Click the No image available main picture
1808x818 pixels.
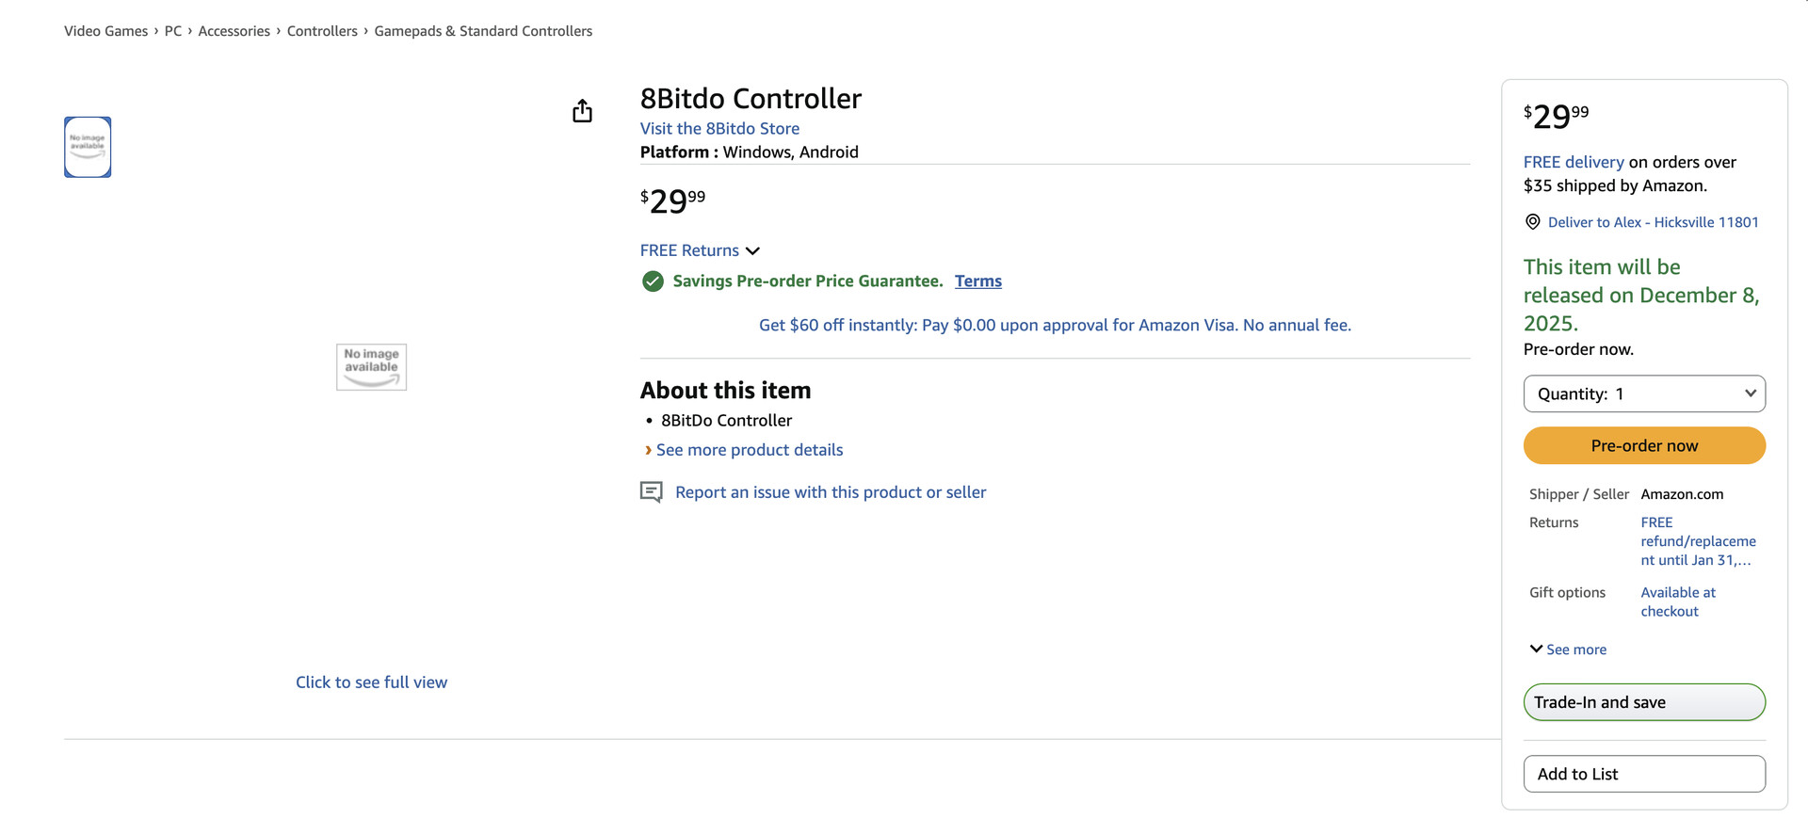point(371,367)
